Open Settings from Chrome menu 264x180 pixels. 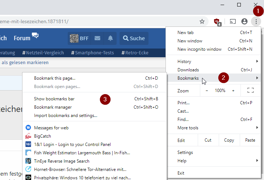(x=214, y=152)
